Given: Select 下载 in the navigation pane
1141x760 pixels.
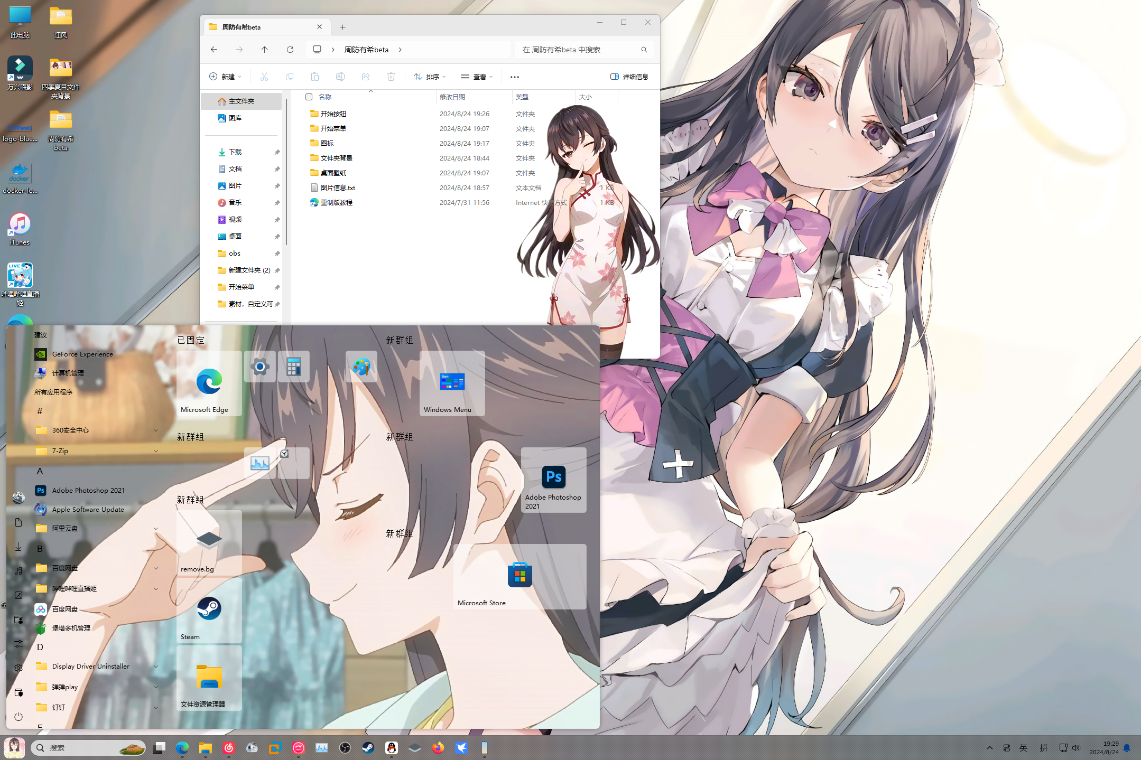Looking at the screenshot, I should (235, 152).
